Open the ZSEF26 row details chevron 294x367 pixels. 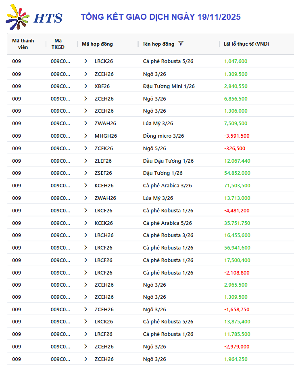[x=85, y=173]
